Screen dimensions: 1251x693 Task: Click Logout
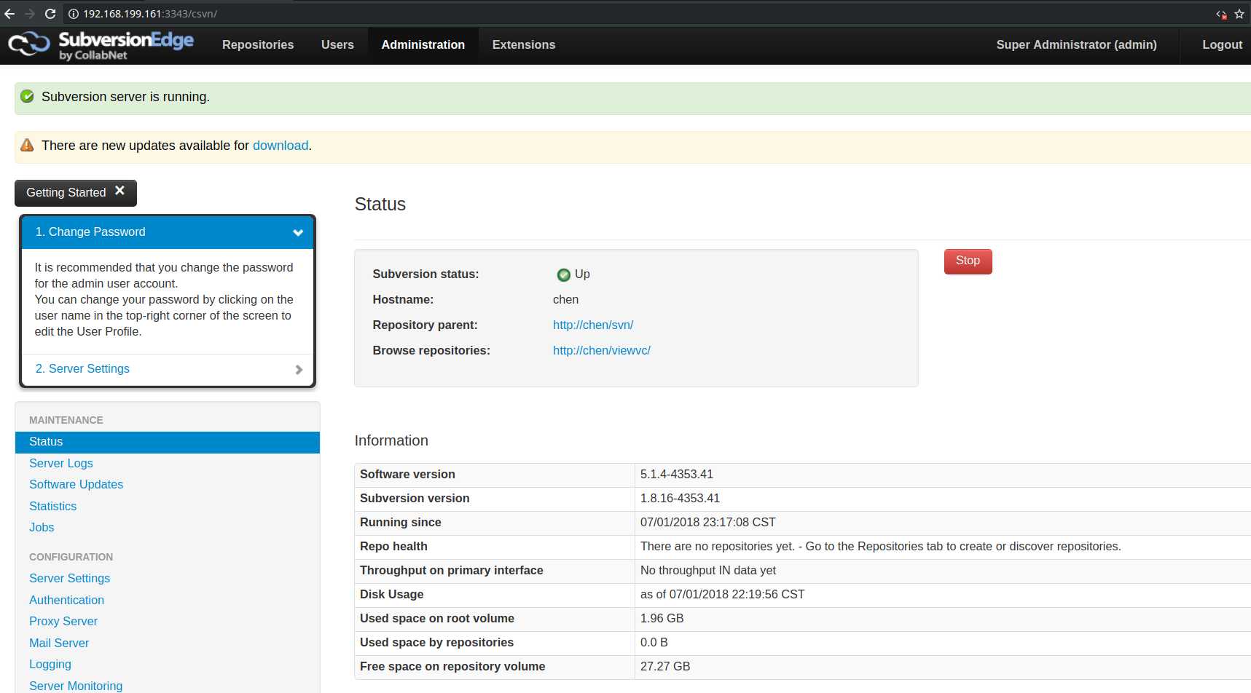(1222, 45)
